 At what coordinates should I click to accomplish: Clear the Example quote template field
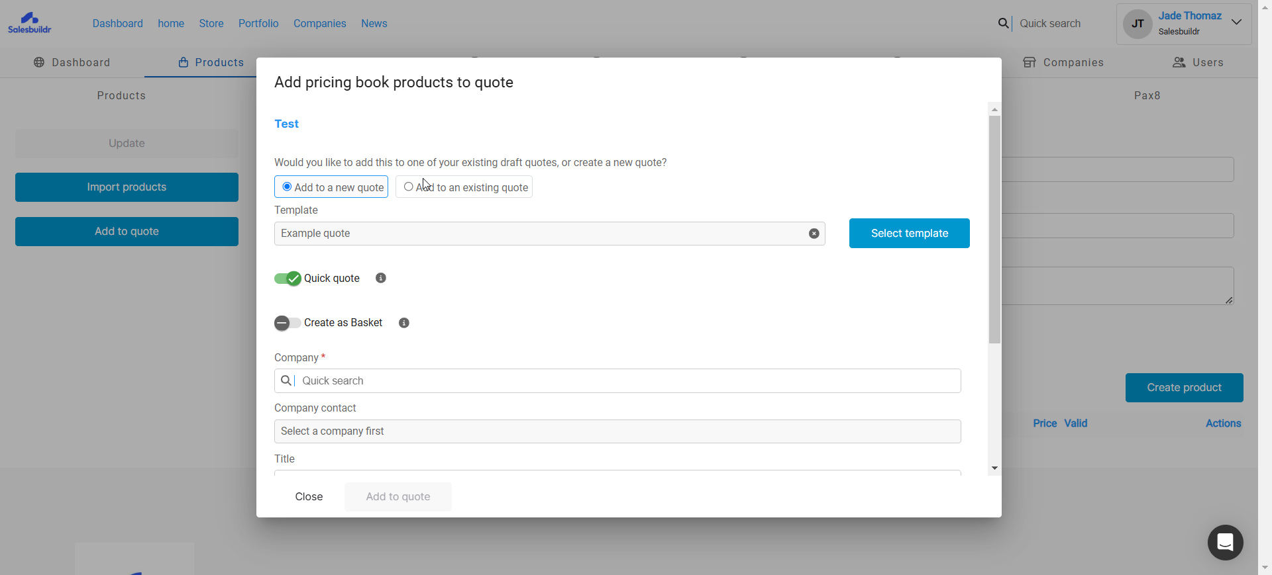[x=814, y=234]
